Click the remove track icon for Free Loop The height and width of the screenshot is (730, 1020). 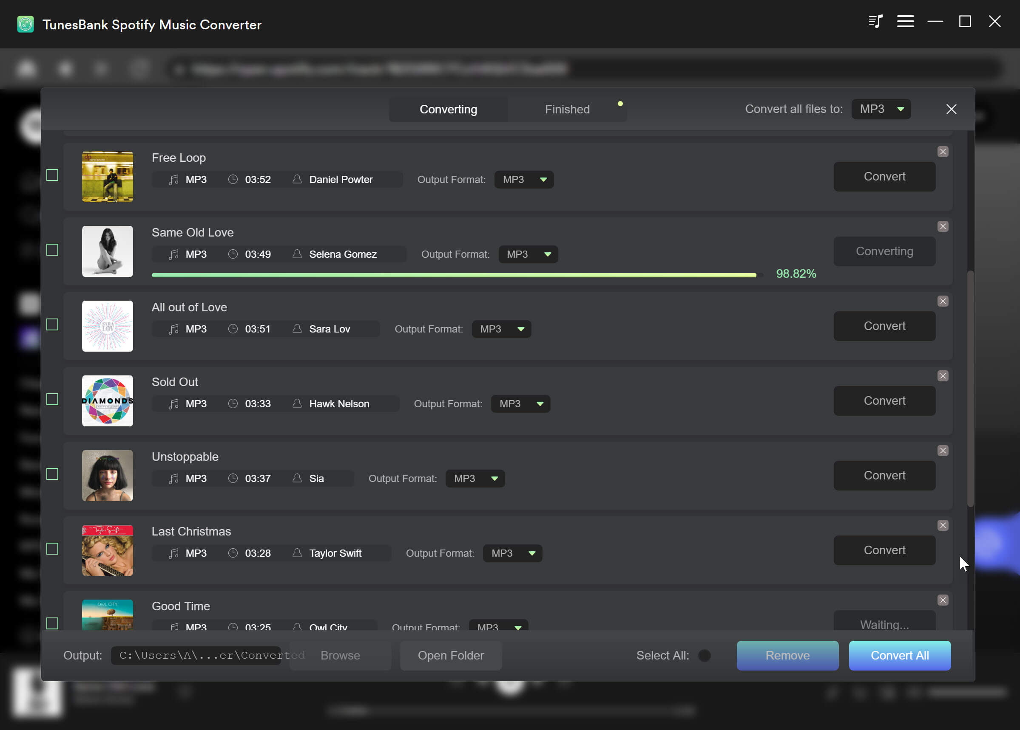pos(943,152)
